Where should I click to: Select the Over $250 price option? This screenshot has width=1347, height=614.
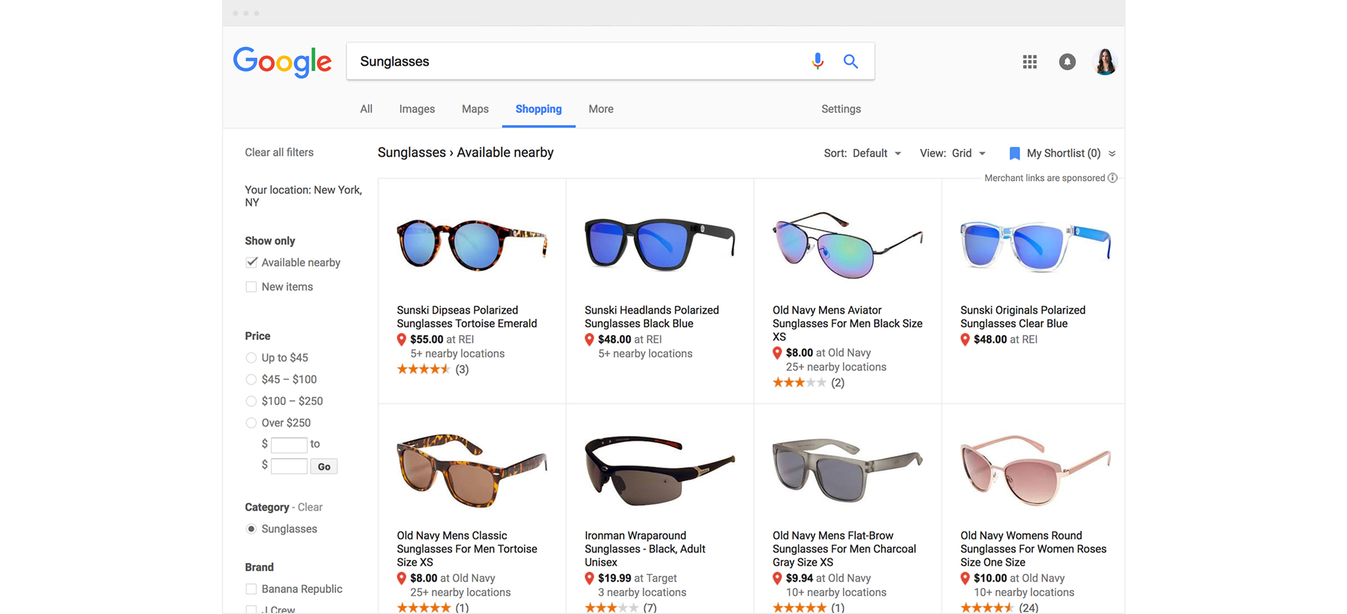pyautogui.click(x=251, y=423)
